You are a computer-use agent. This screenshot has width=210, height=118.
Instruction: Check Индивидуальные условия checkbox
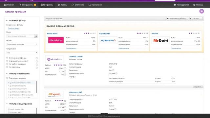(x=7, y=61)
